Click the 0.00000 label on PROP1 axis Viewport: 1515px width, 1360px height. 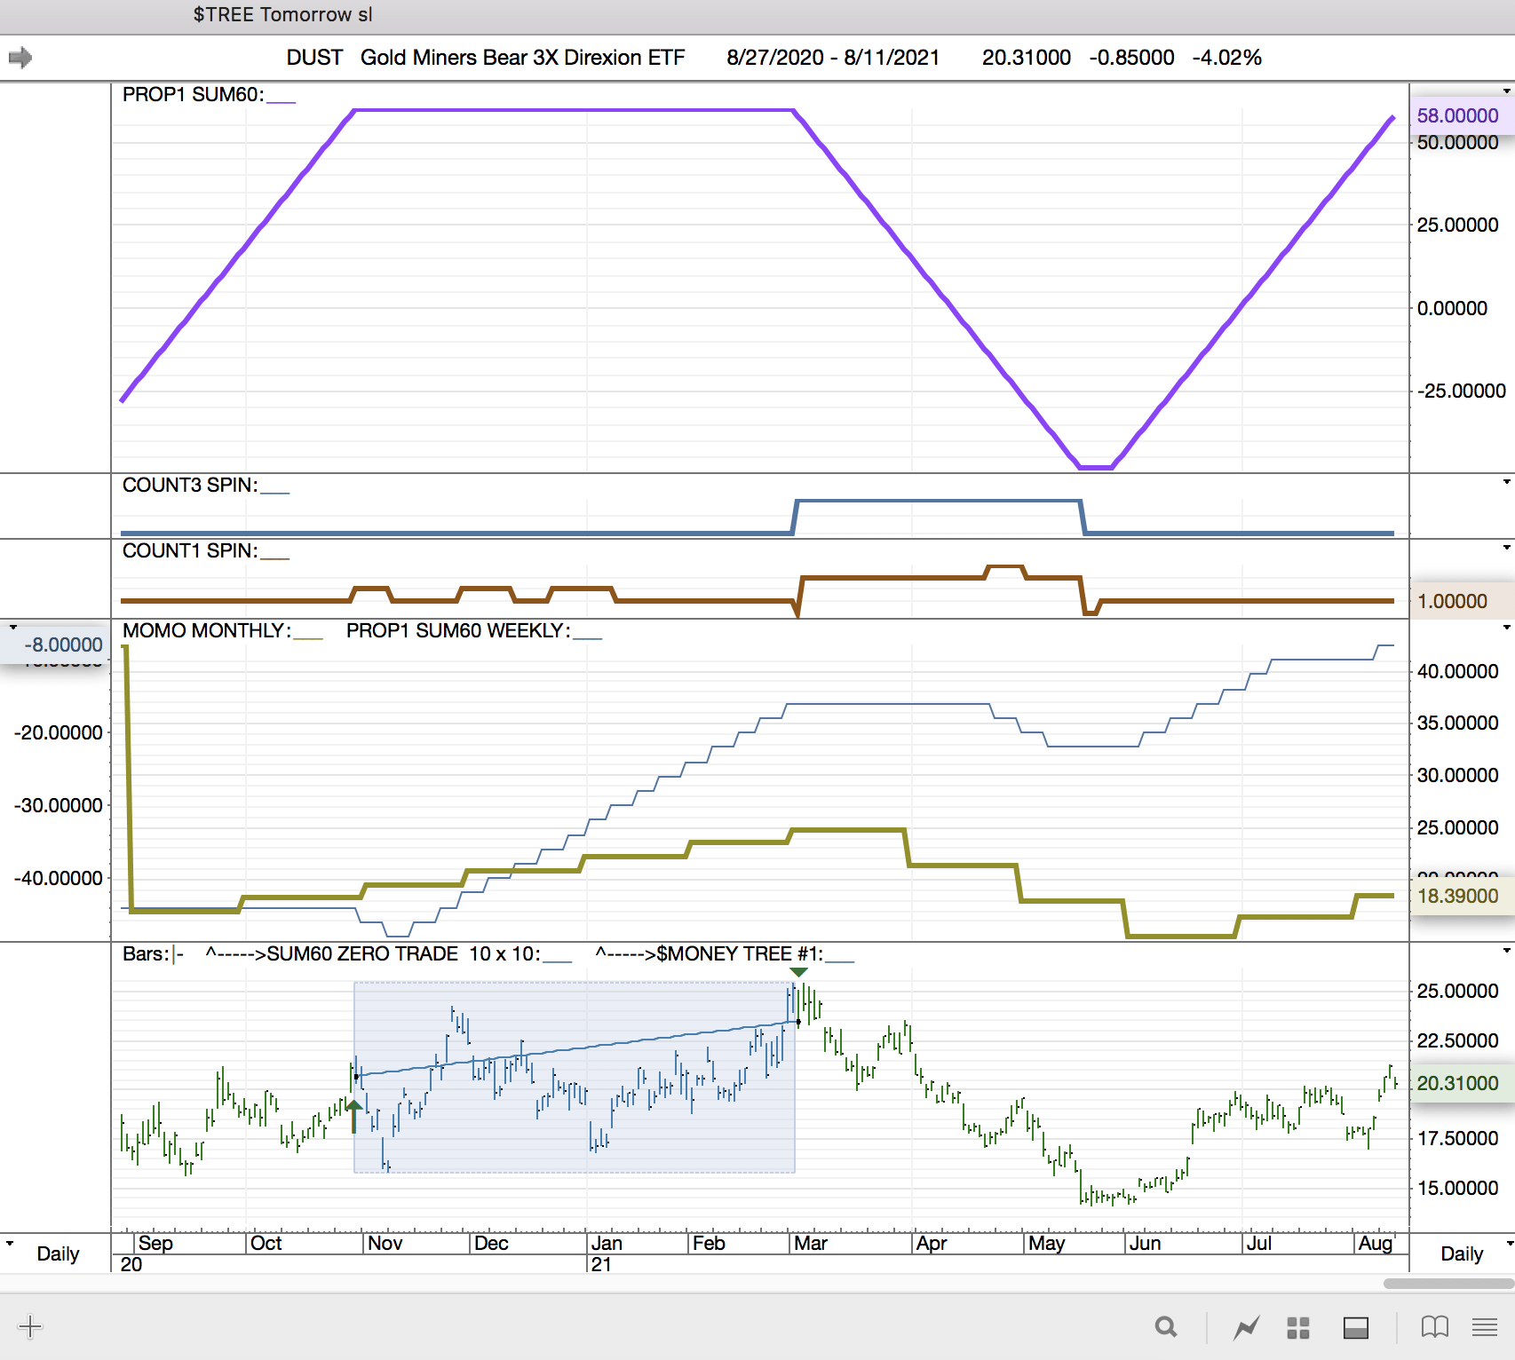[1452, 308]
